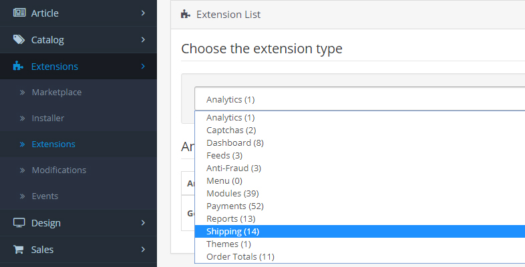Expand the Catalog menu chevron
This screenshot has width=525, height=267.
tap(143, 40)
